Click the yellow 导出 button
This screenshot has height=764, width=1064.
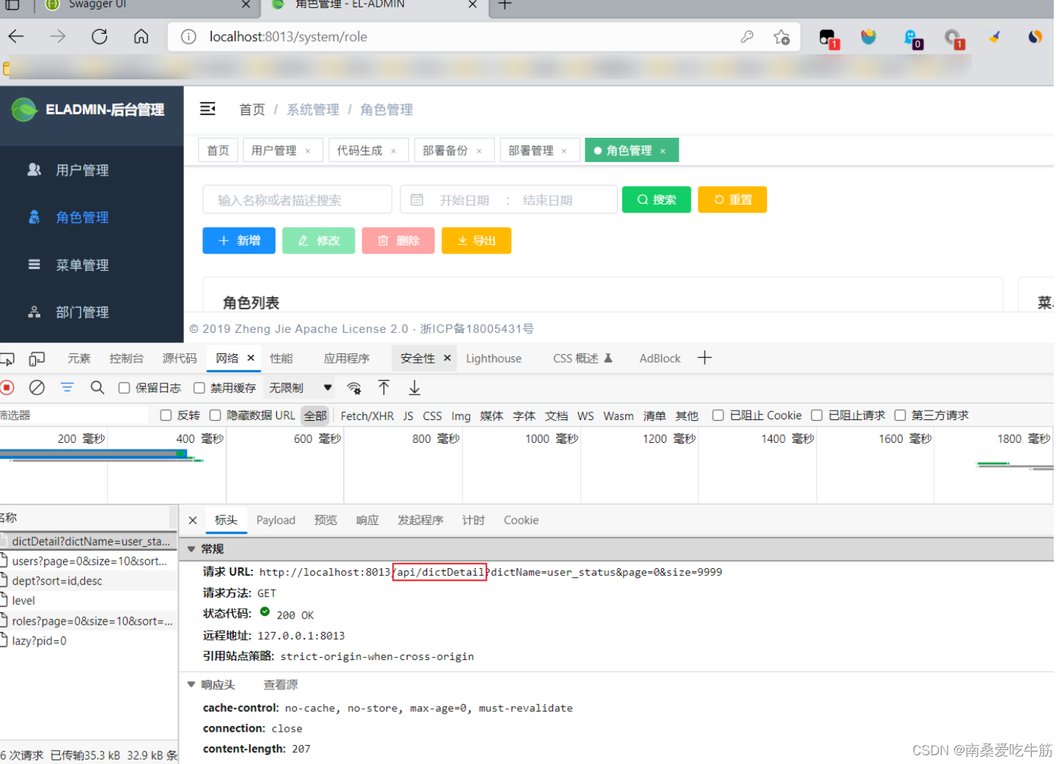[476, 240]
